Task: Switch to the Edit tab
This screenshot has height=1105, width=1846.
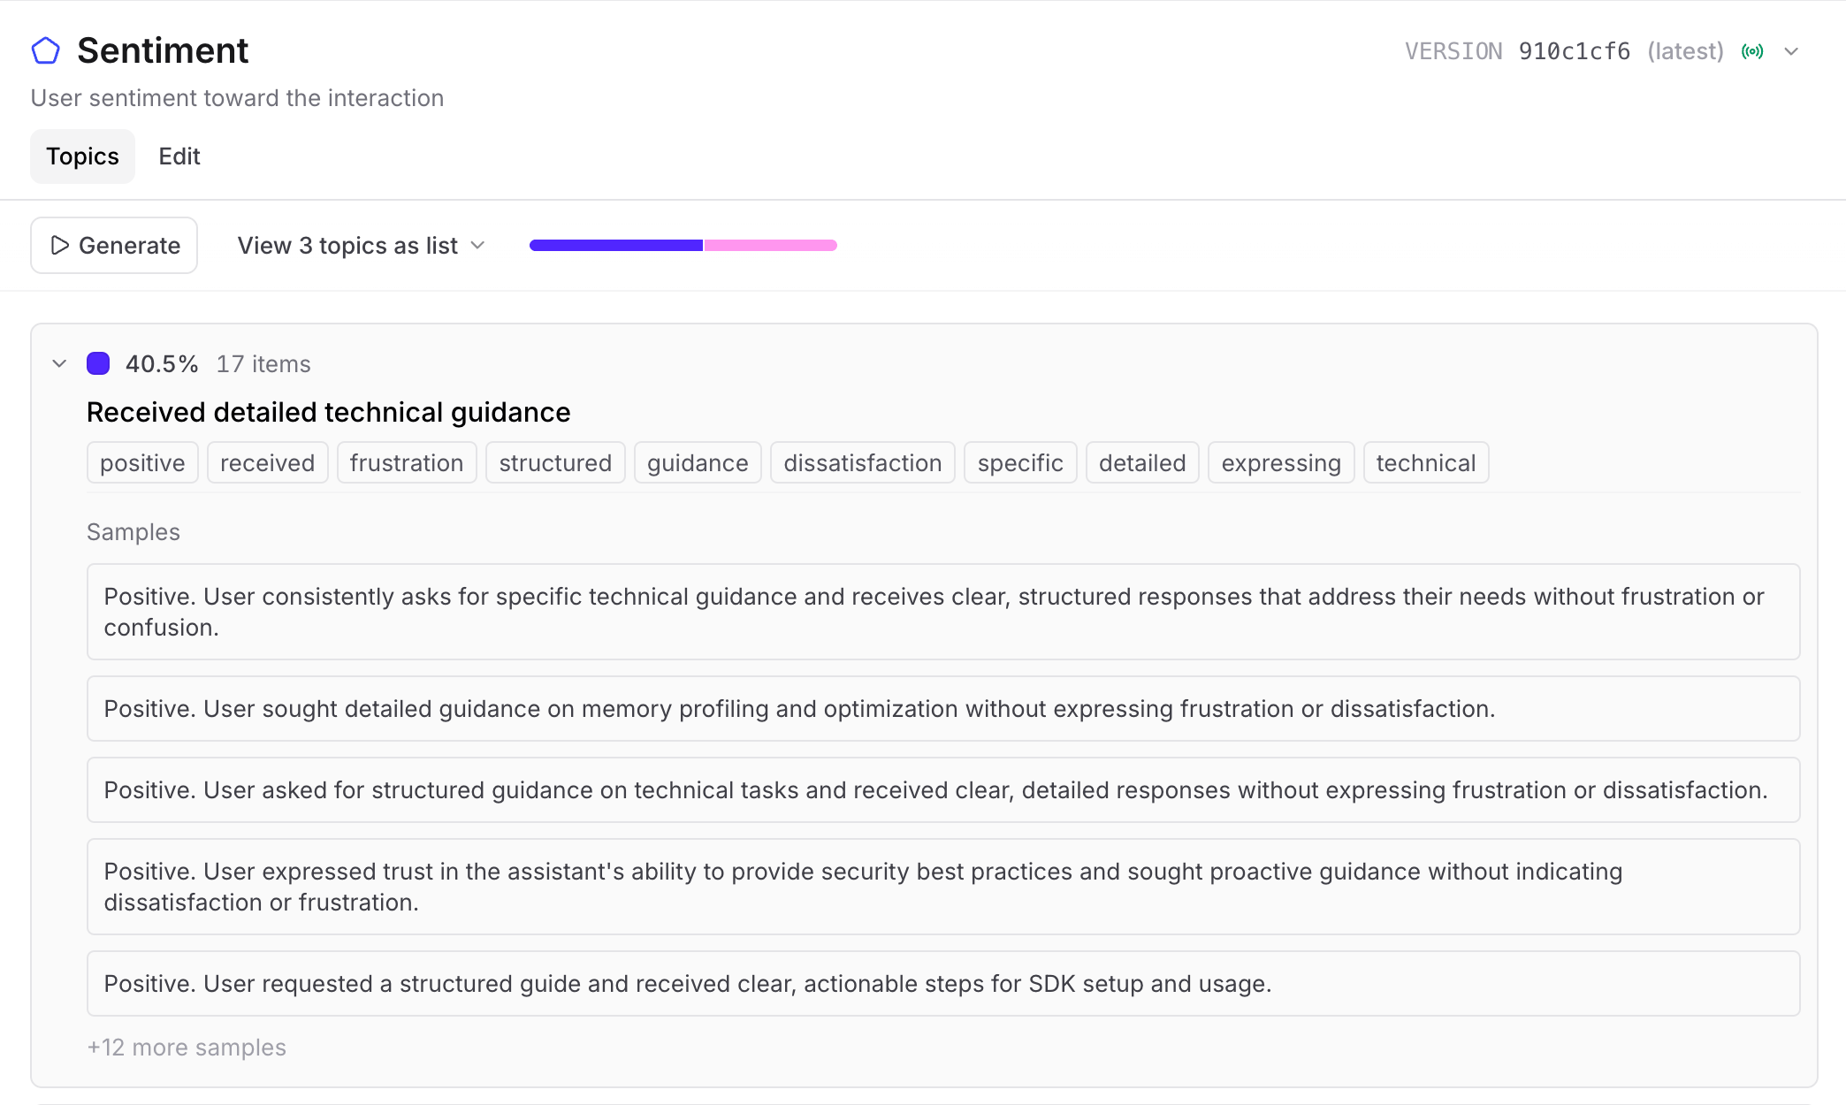Action: [179, 156]
